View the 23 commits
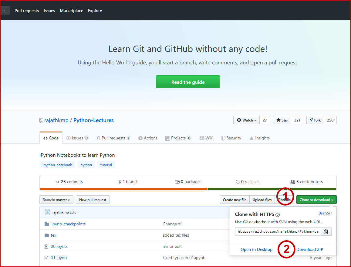351x267 pixels. pyautogui.click(x=69, y=182)
